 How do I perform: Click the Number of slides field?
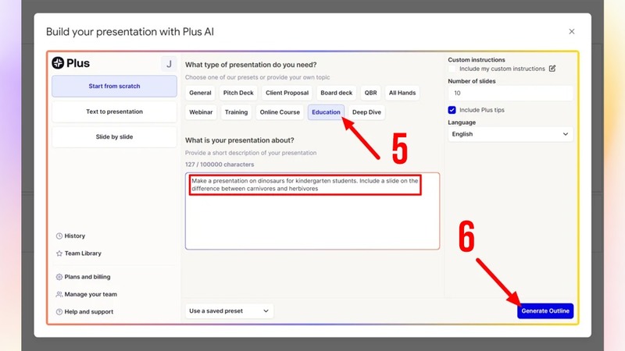[510, 93]
